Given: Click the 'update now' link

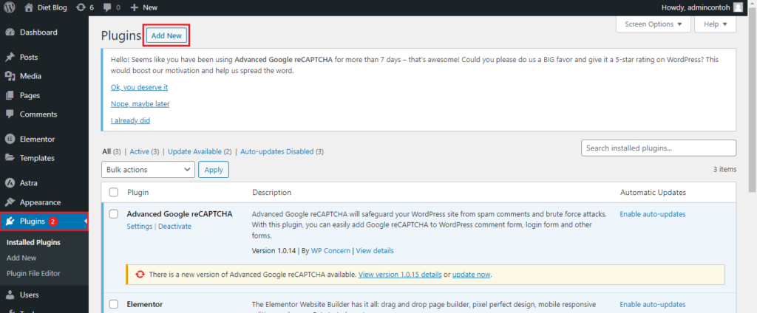Looking at the screenshot, I should (x=471, y=275).
